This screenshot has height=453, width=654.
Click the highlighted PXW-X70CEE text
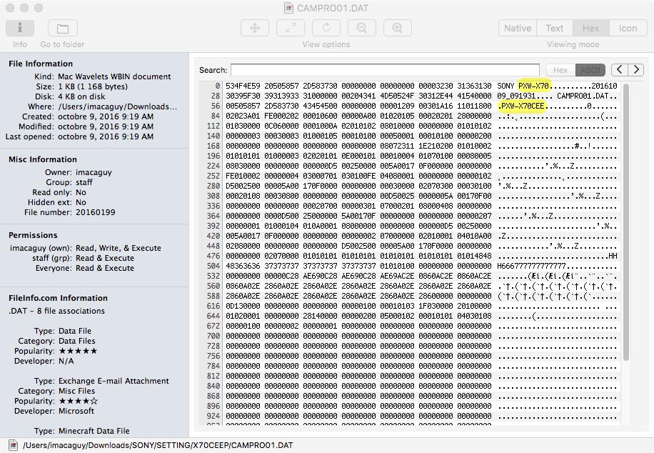523,106
